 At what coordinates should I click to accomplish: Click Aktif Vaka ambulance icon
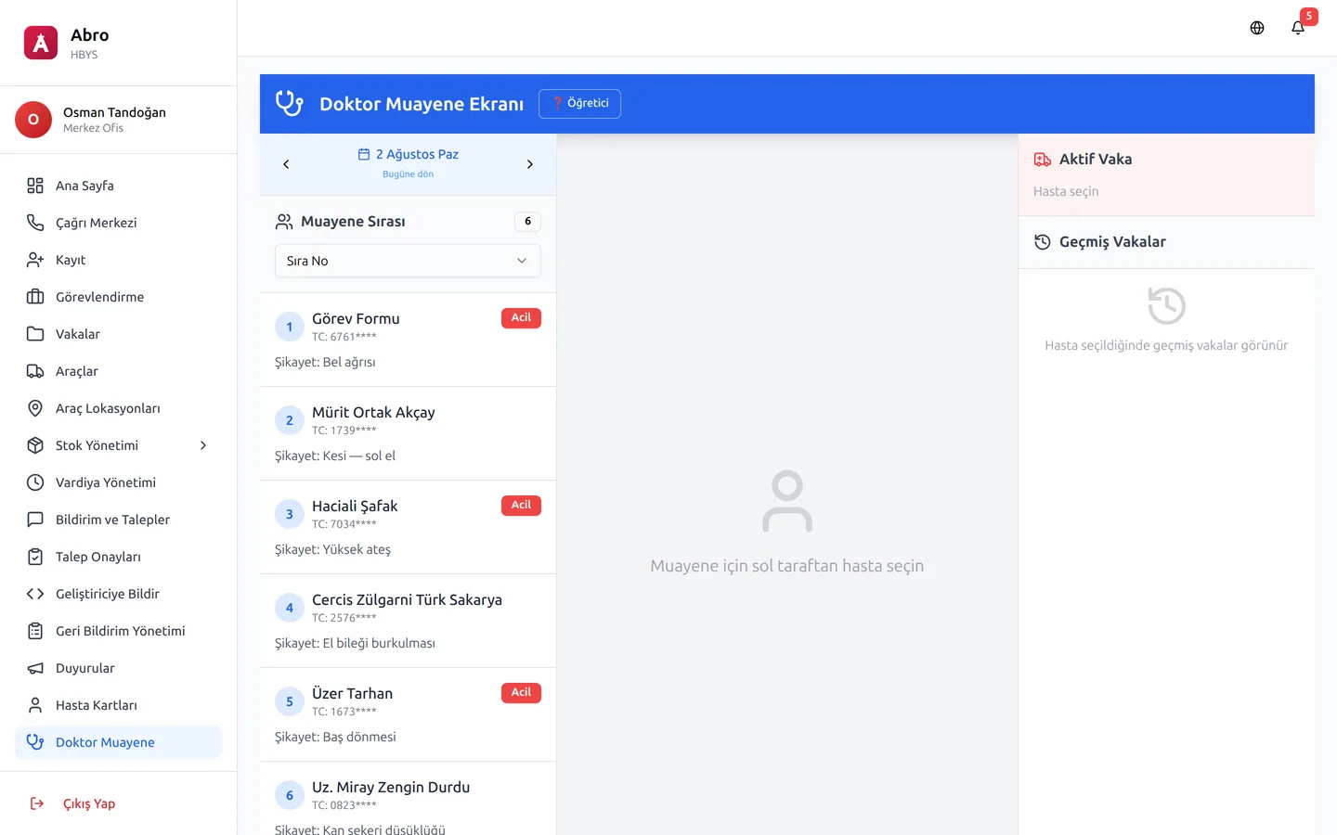pos(1043,160)
